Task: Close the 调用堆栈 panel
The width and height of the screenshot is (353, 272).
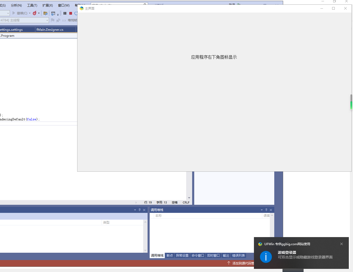Action: click(x=271, y=210)
